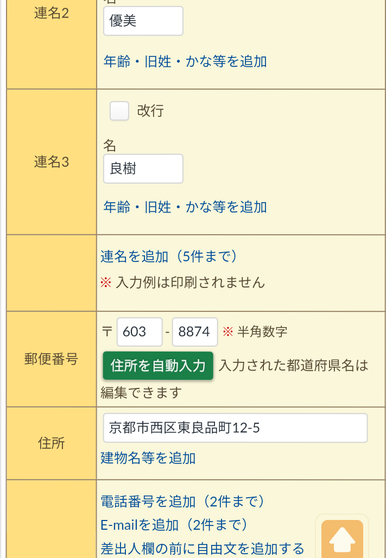Click the 名 label above 良樹 field
Viewport: 386px width, 558px height.
click(110, 146)
